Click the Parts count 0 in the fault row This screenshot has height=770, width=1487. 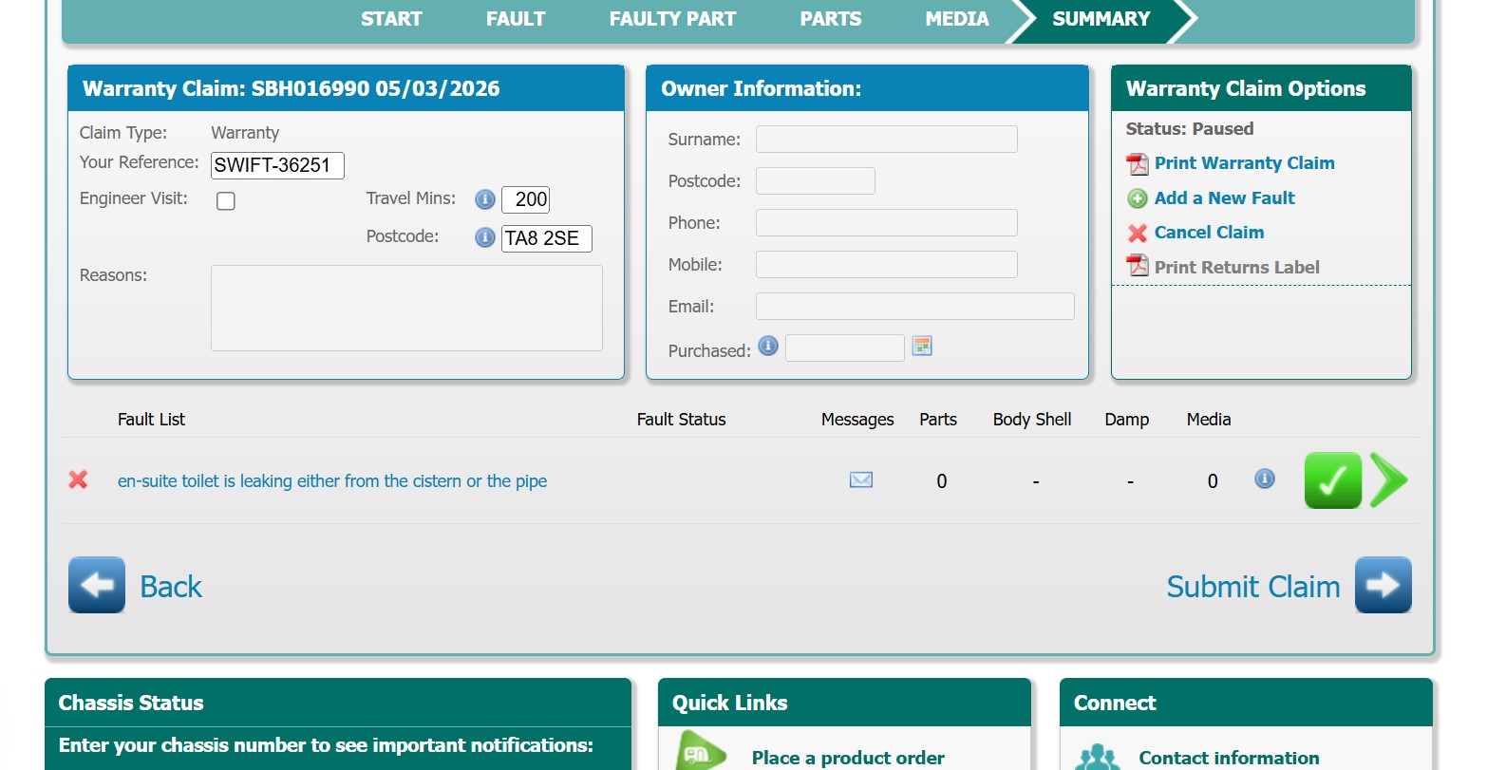[942, 481]
